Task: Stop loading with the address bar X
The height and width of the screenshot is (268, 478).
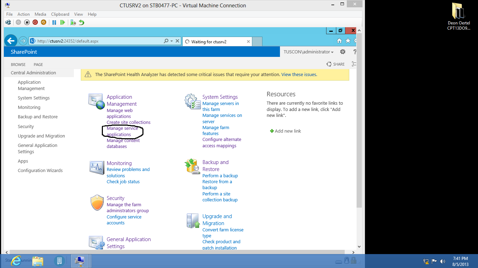Action: tap(177, 41)
